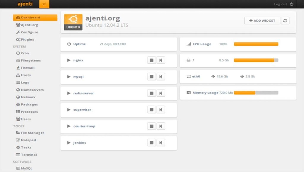Click the Memory usage icon

[189, 93]
